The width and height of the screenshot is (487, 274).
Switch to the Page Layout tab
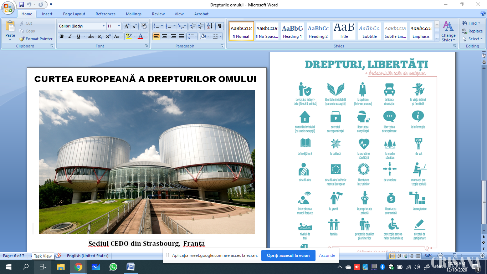[x=74, y=14]
